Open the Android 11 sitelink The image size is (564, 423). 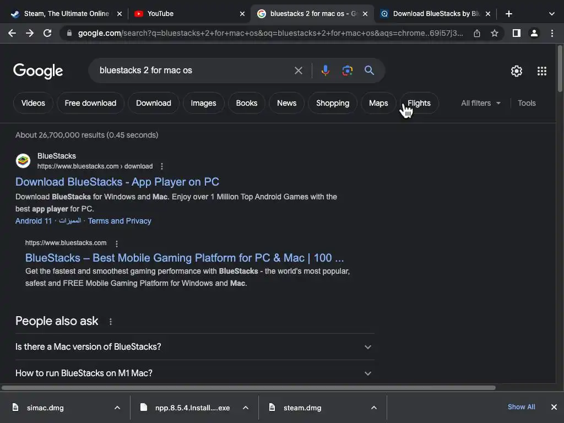tap(34, 221)
